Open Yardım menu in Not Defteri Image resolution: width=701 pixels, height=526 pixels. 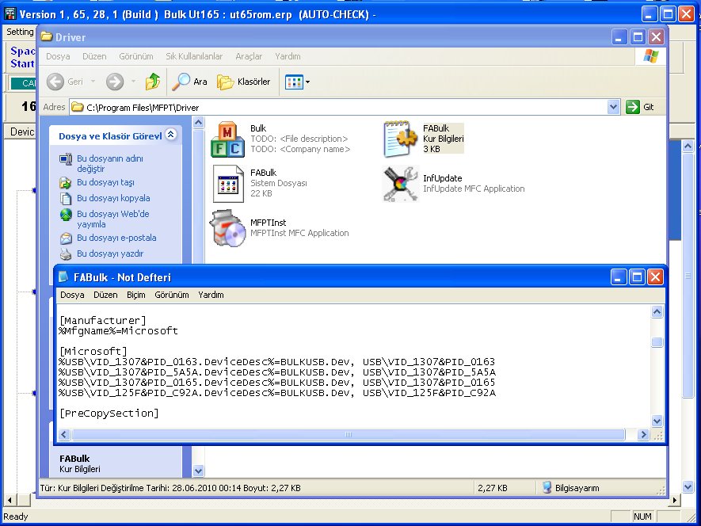(x=211, y=295)
